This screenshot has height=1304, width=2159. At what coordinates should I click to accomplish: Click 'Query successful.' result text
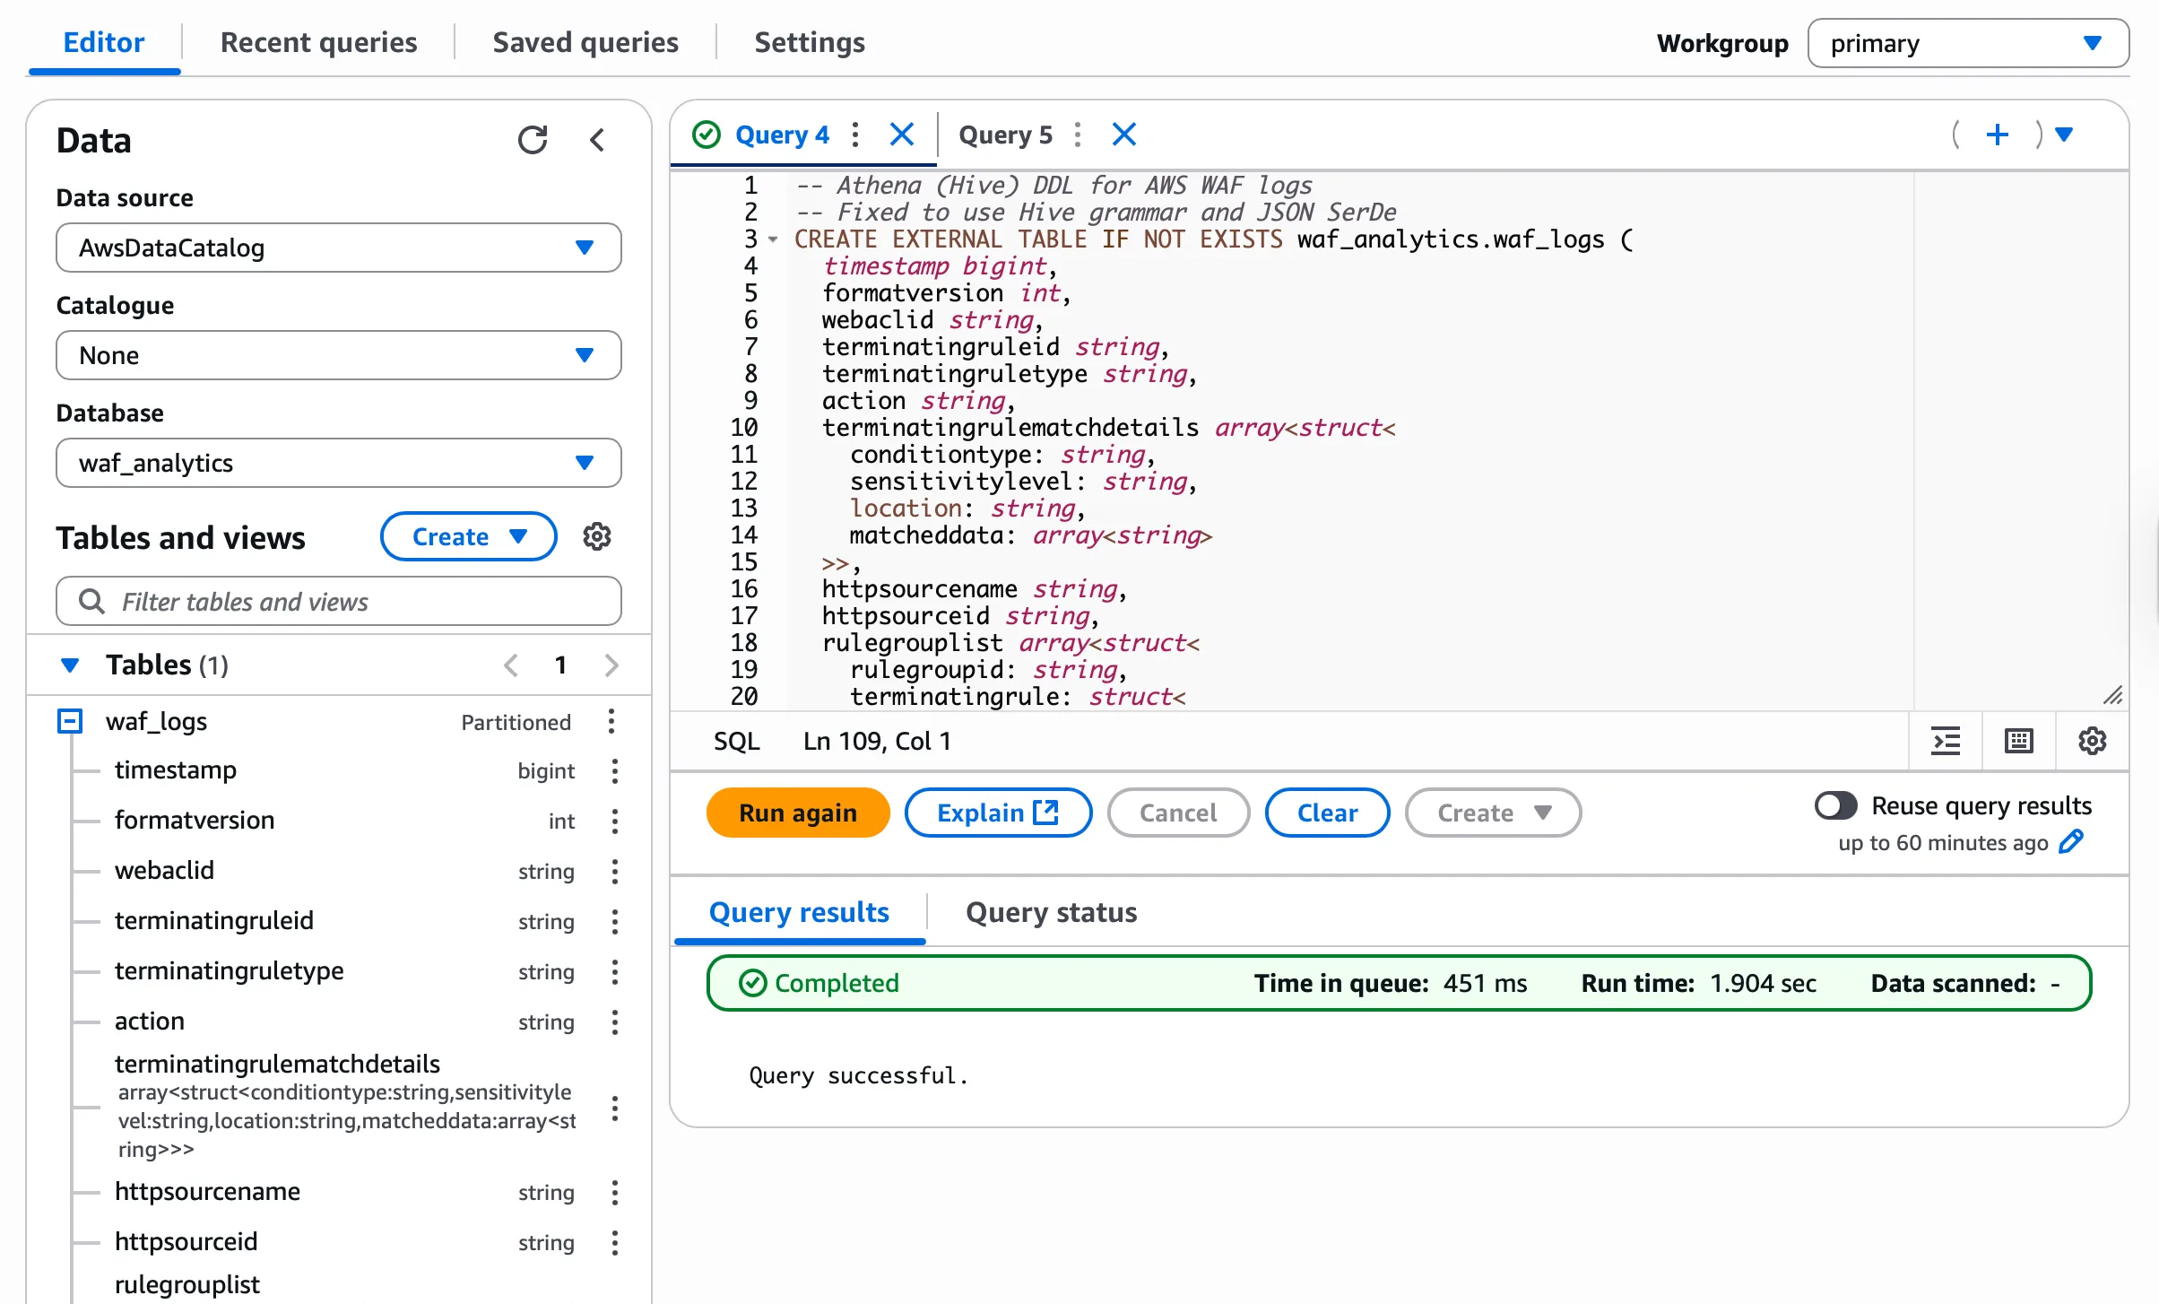pos(858,1075)
